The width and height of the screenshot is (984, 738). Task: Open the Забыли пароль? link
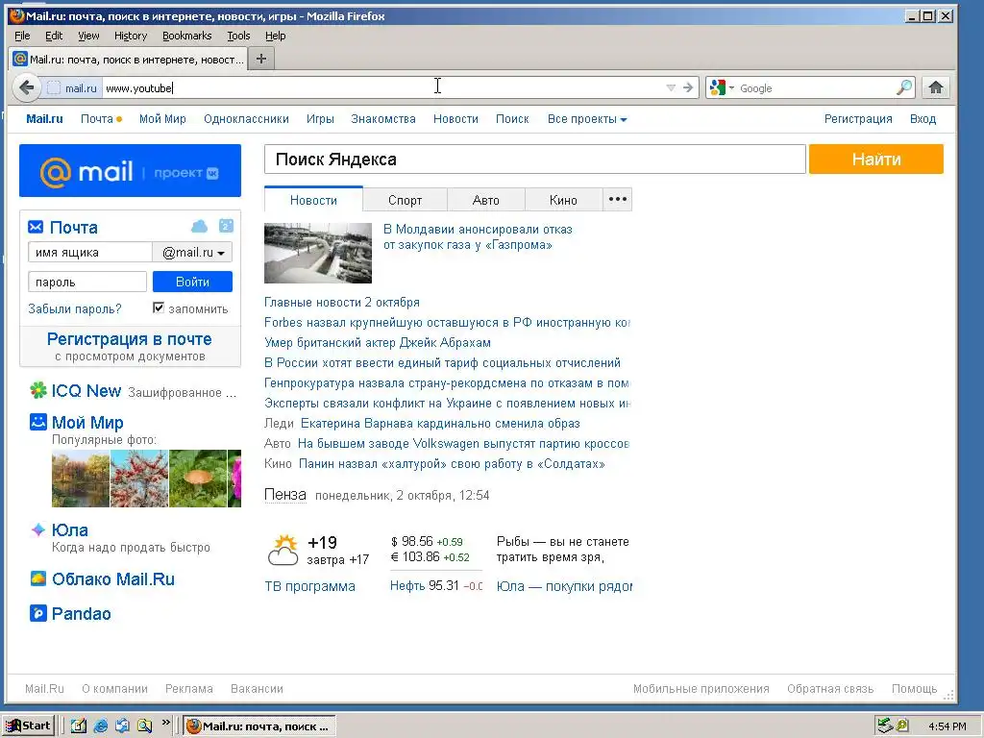(75, 308)
